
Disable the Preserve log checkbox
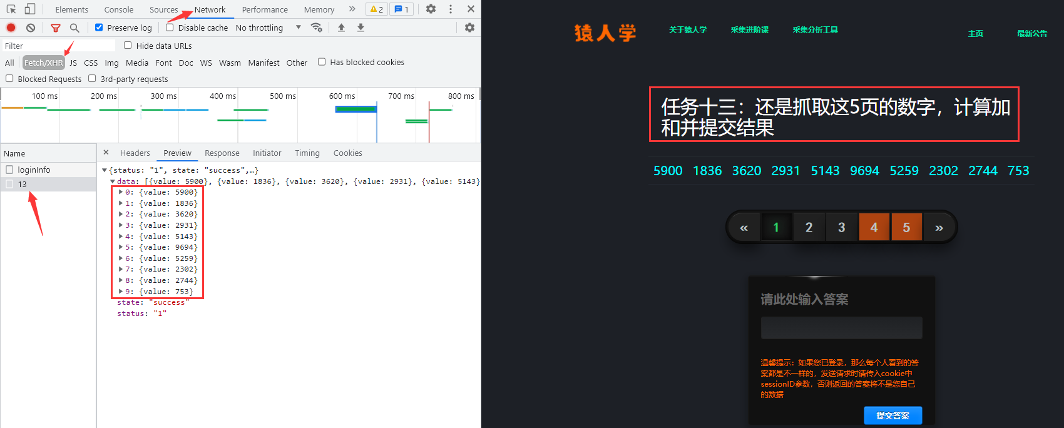point(99,28)
